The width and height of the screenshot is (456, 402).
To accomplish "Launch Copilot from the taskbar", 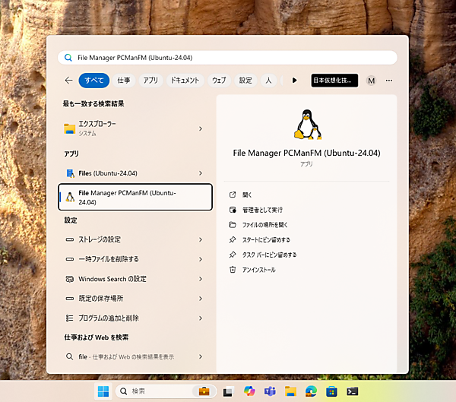I will (x=249, y=391).
